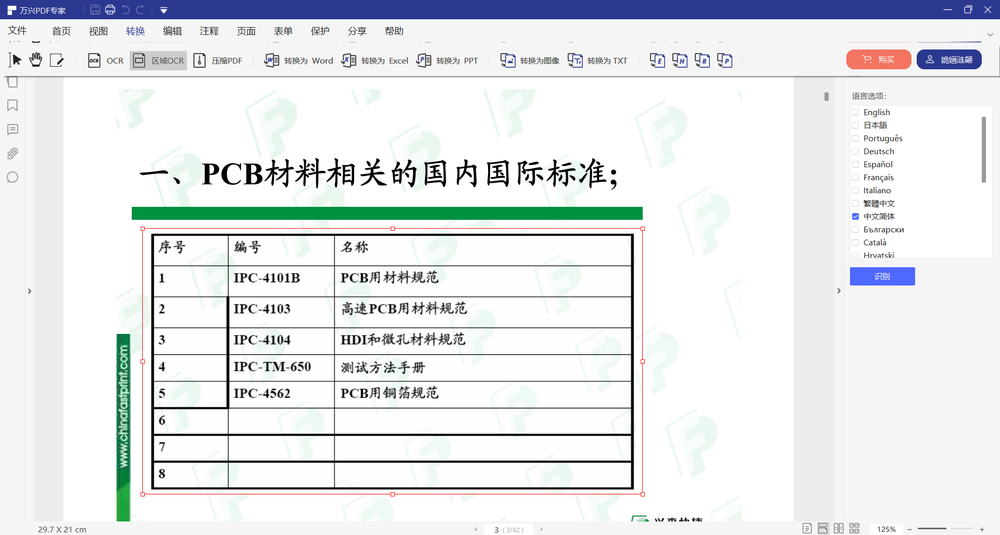Image resolution: width=1000 pixels, height=535 pixels.
Task: Collapse the right OCR panel arrow
Action: (839, 291)
